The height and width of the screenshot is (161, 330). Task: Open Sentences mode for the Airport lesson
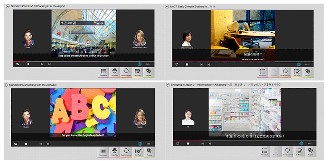point(103,72)
